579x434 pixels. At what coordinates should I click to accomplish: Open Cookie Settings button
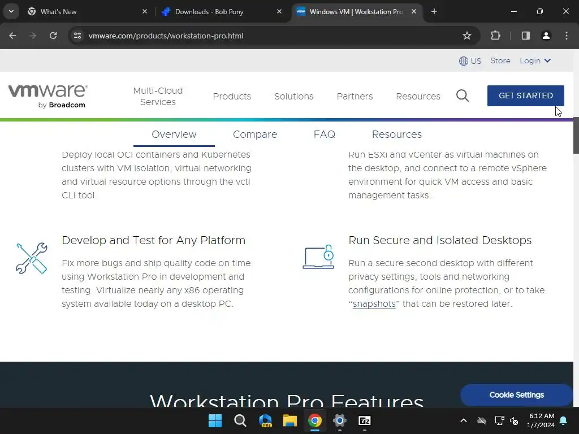point(517,395)
